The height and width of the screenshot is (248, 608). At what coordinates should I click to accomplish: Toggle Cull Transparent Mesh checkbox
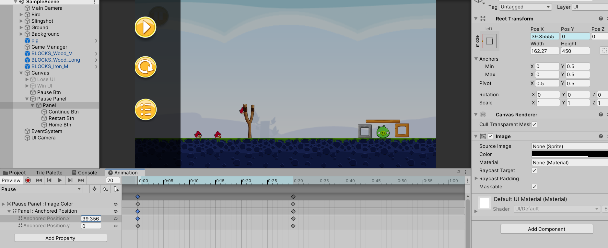coord(534,124)
